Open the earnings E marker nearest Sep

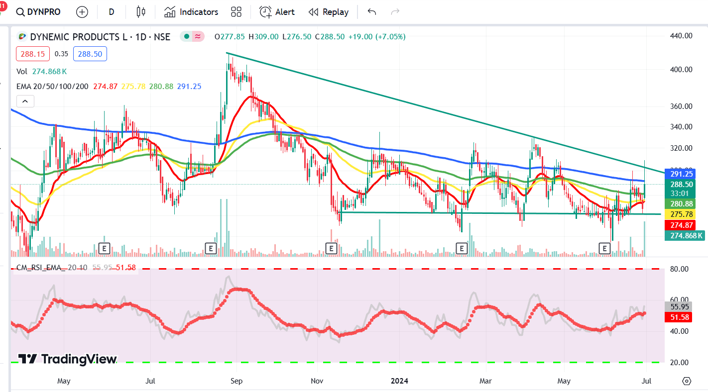point(211,247)
